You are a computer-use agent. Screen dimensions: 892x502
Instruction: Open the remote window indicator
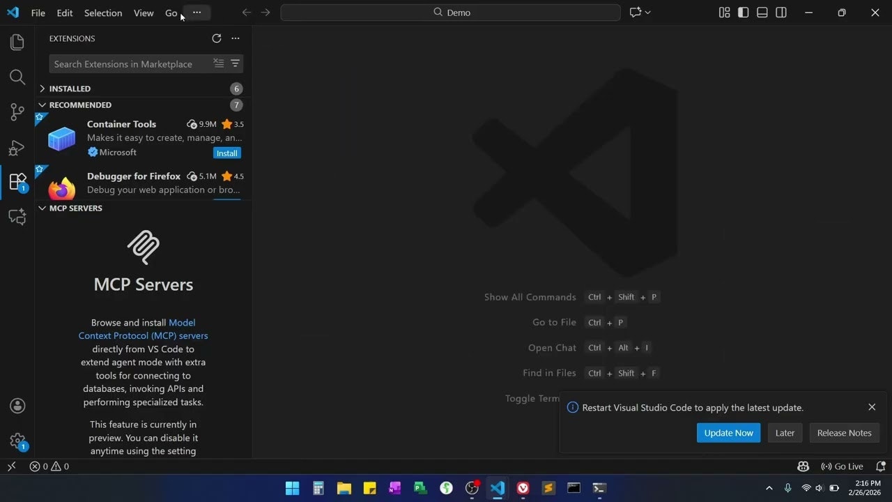tap(11, 466)
